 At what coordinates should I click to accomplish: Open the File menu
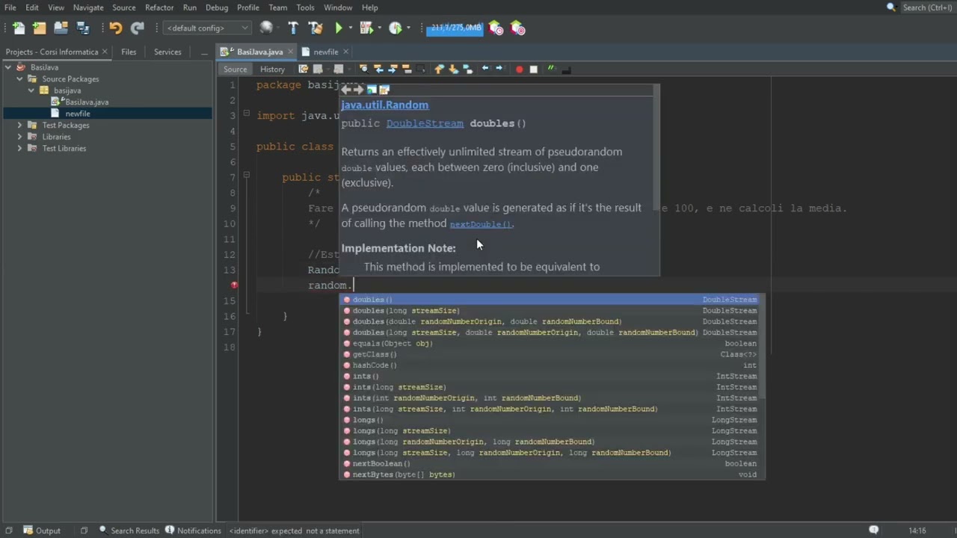pyautogui.click(x=10, y=7)
